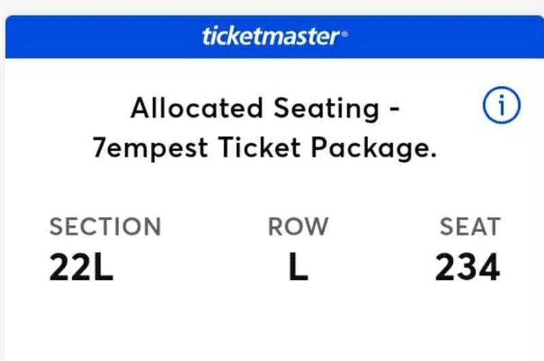Tap the SECTION label
This screenshot has height=361, width=544.
click(105, 227)
